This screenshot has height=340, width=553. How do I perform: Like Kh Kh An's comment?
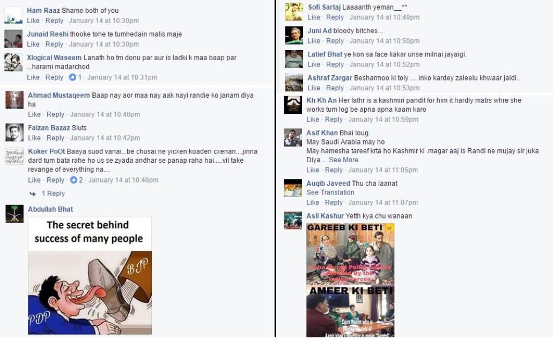[313, 119]
